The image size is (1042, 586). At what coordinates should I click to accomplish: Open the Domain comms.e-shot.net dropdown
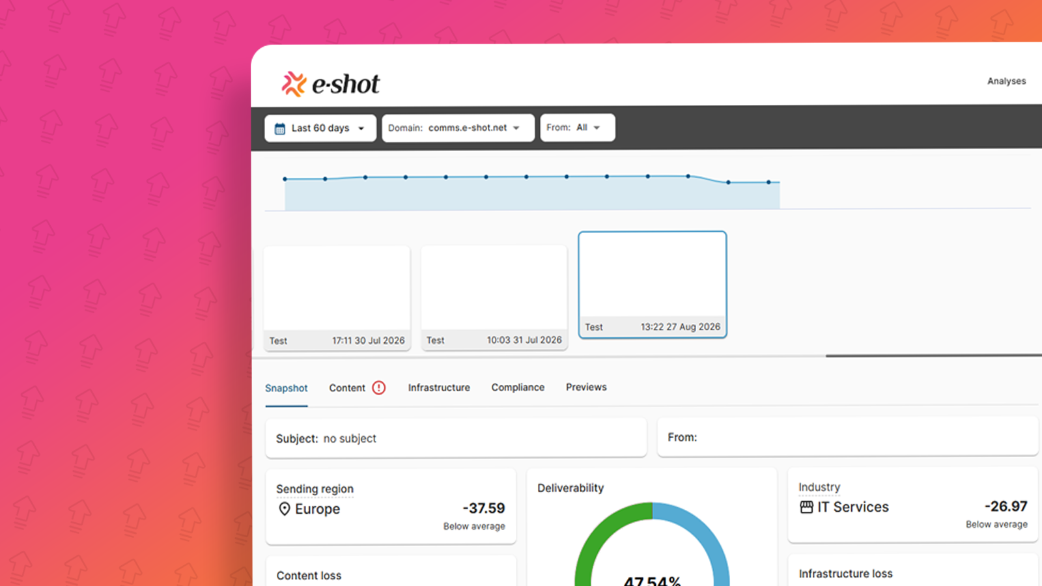point(458,128)
